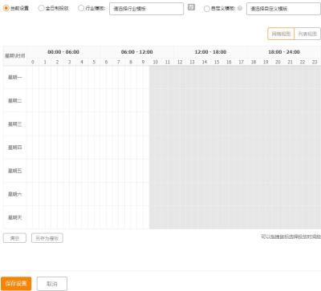The height and width of the screenshot is (291, 321).
Task: Click the 18:00 - 24:00 time range header
Action: tap(284, 52)
